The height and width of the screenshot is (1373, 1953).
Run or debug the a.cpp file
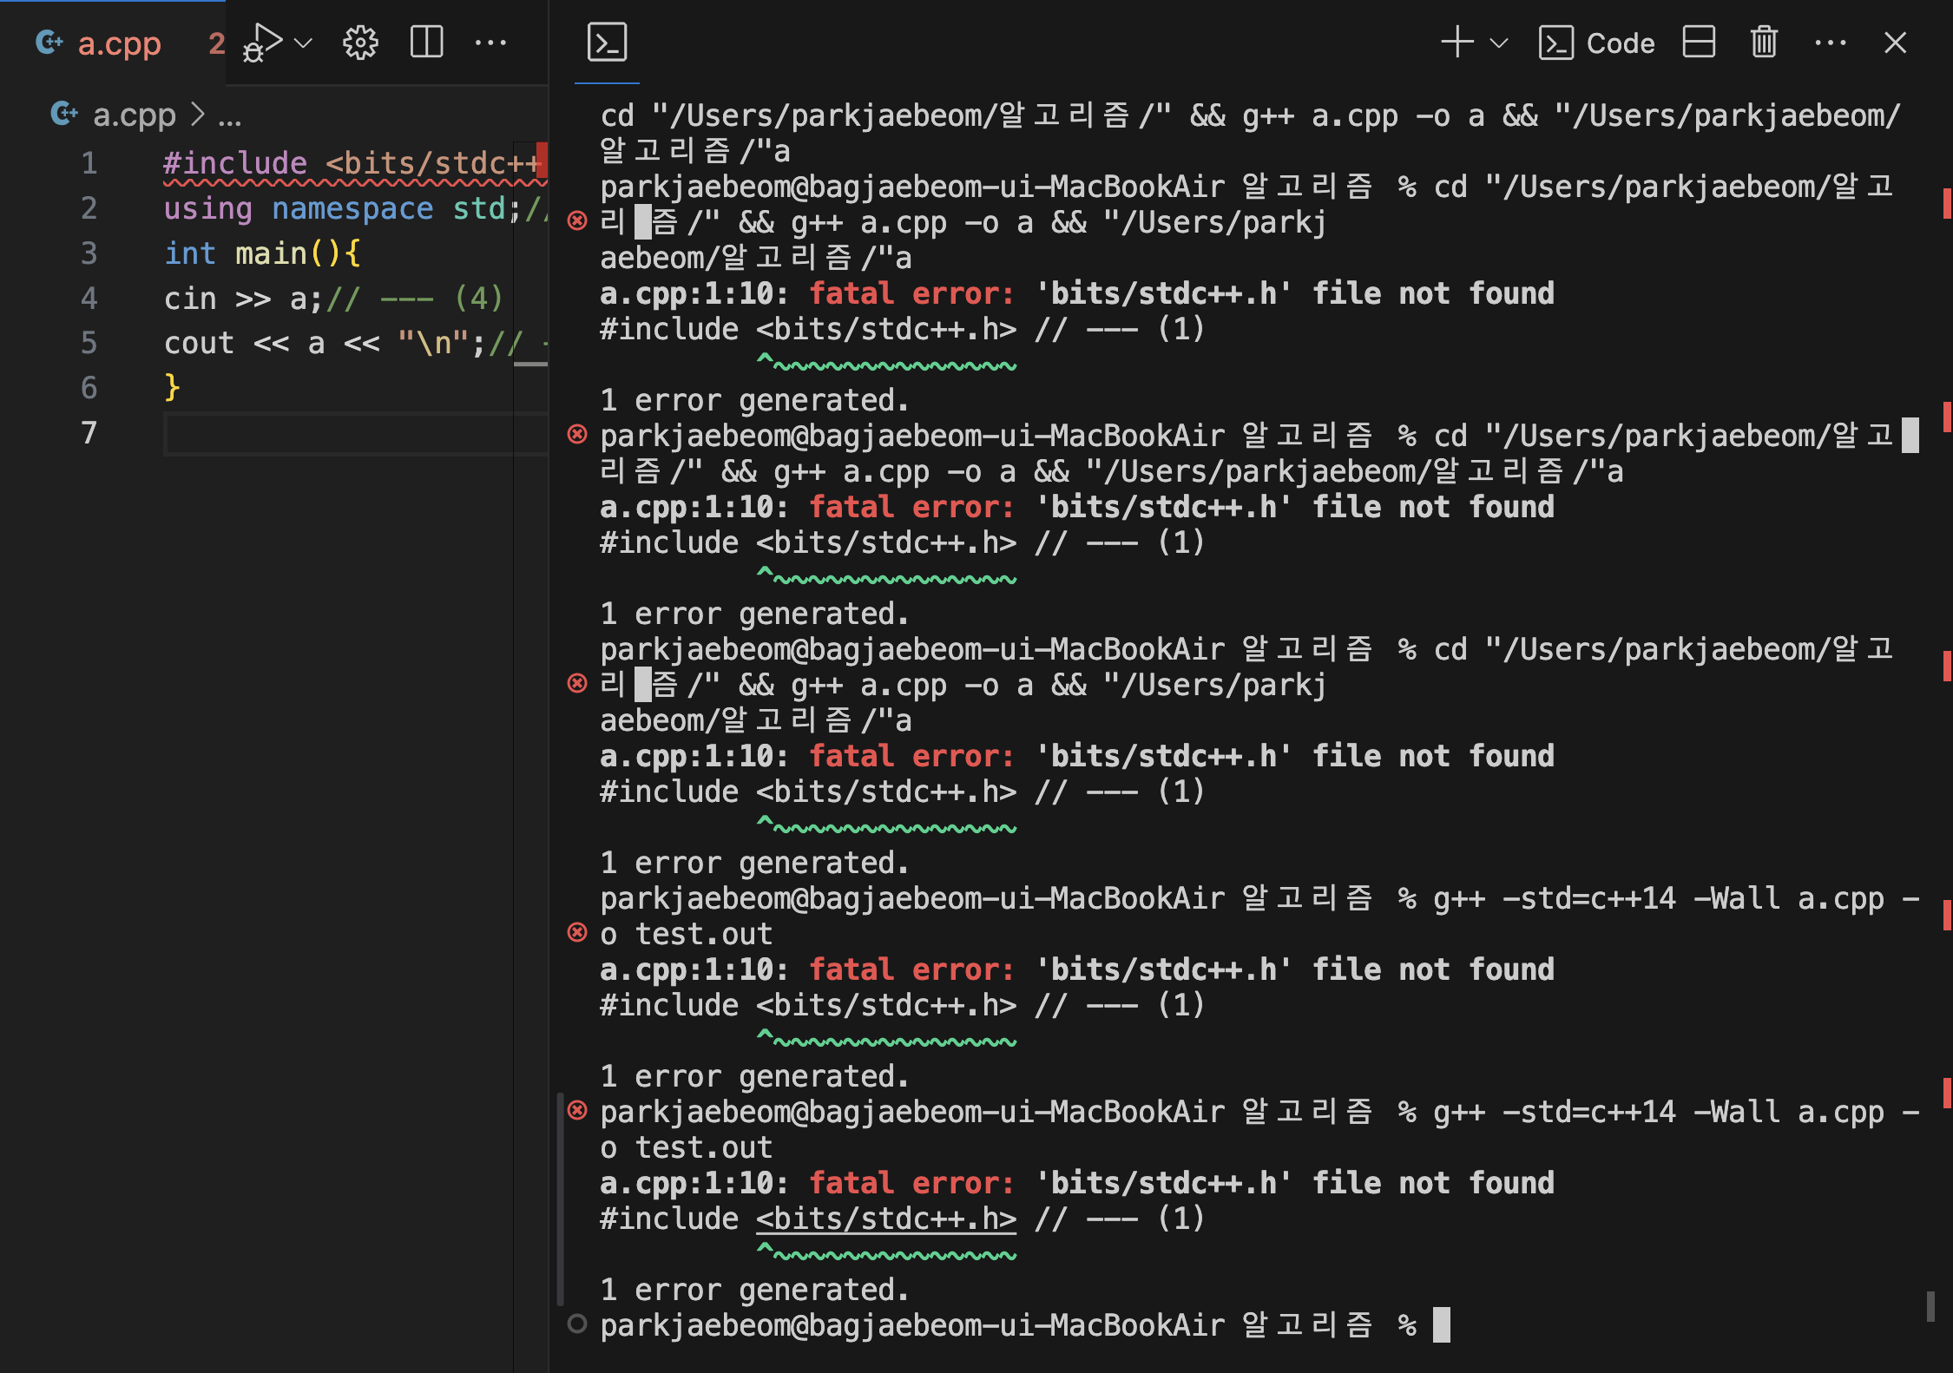[262, 43]
